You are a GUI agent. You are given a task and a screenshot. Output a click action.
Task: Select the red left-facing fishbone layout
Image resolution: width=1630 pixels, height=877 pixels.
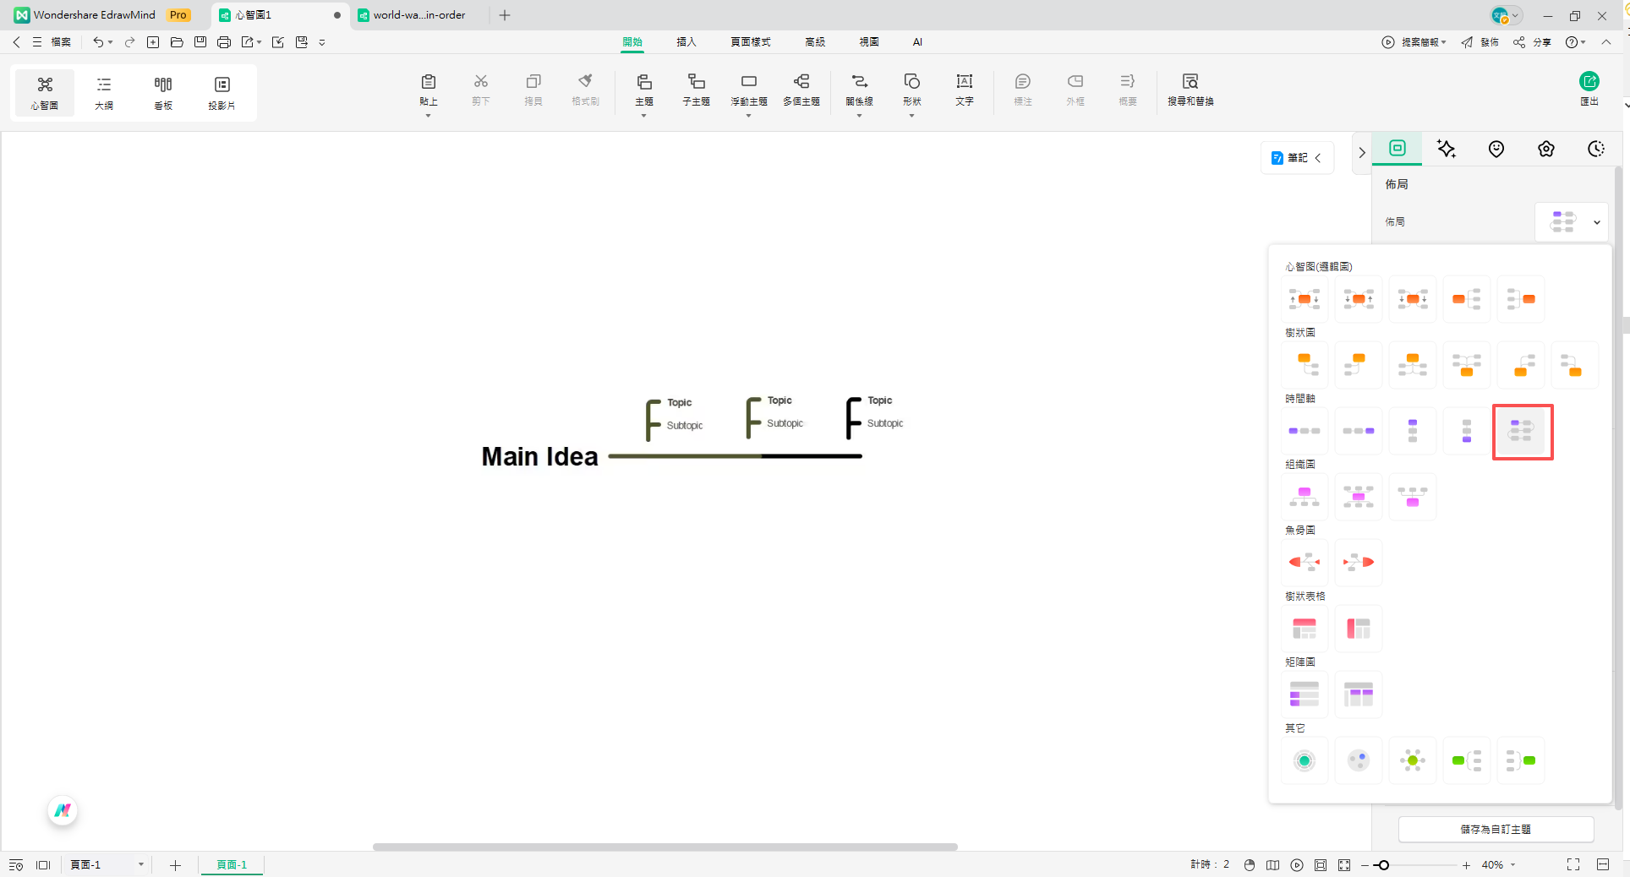click(1304, 563)
